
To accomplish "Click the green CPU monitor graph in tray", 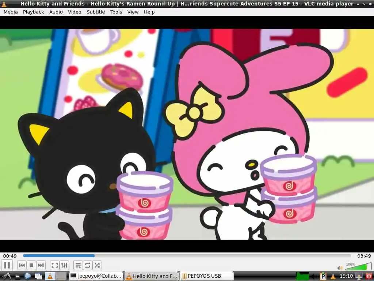I will pyautogui.click(x=302, y=277).
